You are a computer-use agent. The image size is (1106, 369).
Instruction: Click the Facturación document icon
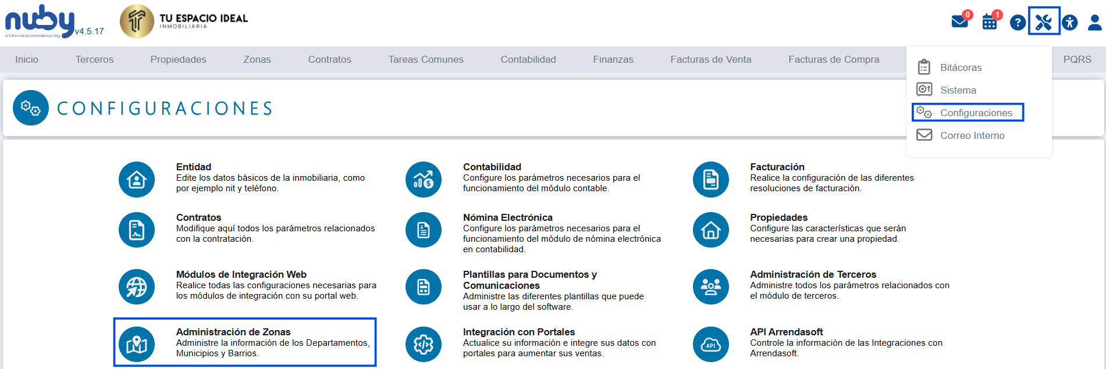pyautogui.click(x=710, y=180)
